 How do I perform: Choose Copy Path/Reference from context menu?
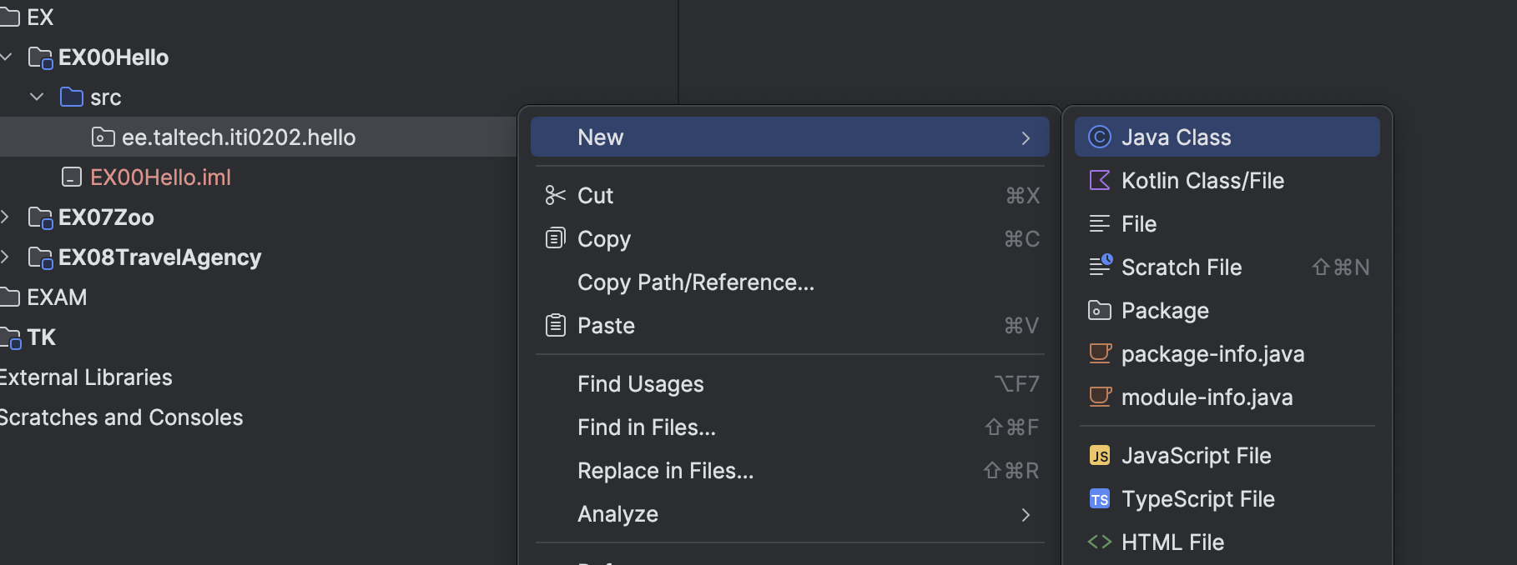pyautogui.click(x=695, y=282)
